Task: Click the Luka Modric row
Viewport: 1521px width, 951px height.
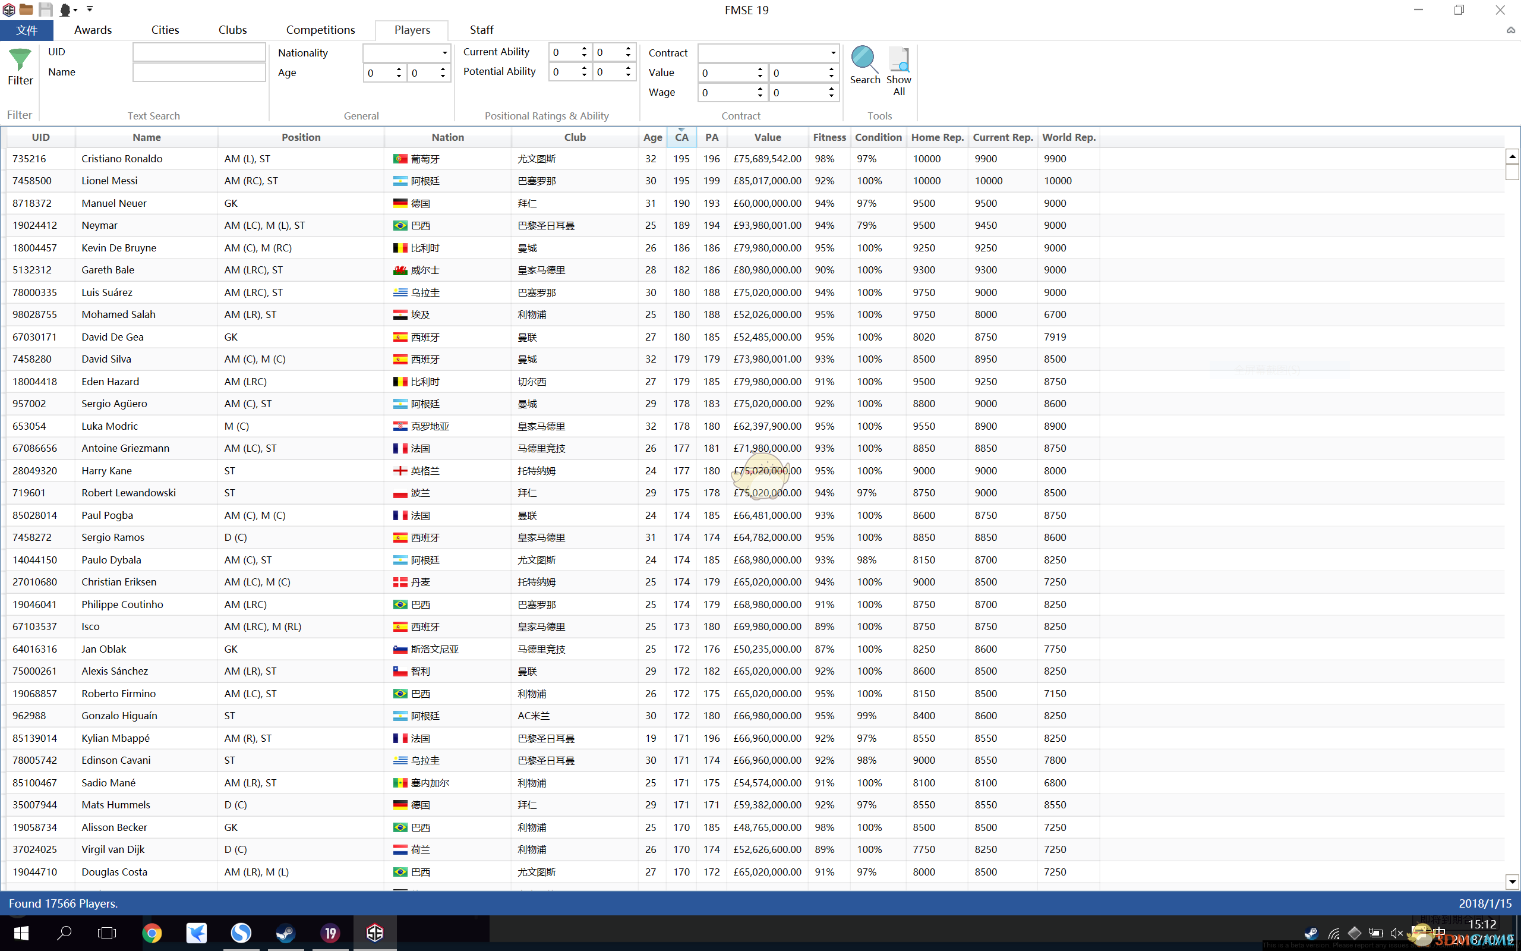Action: [x=553, y=426]
